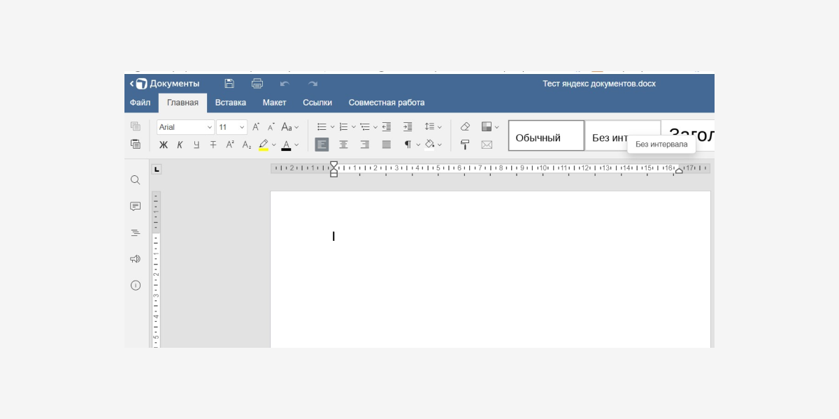Open the Search panel in left sidebar

tap(136, 180)
